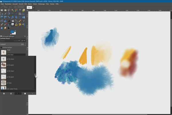This screenshot has width=172, height=115.
Task: Select the Airbrush tool
Action: coord(5,24)
